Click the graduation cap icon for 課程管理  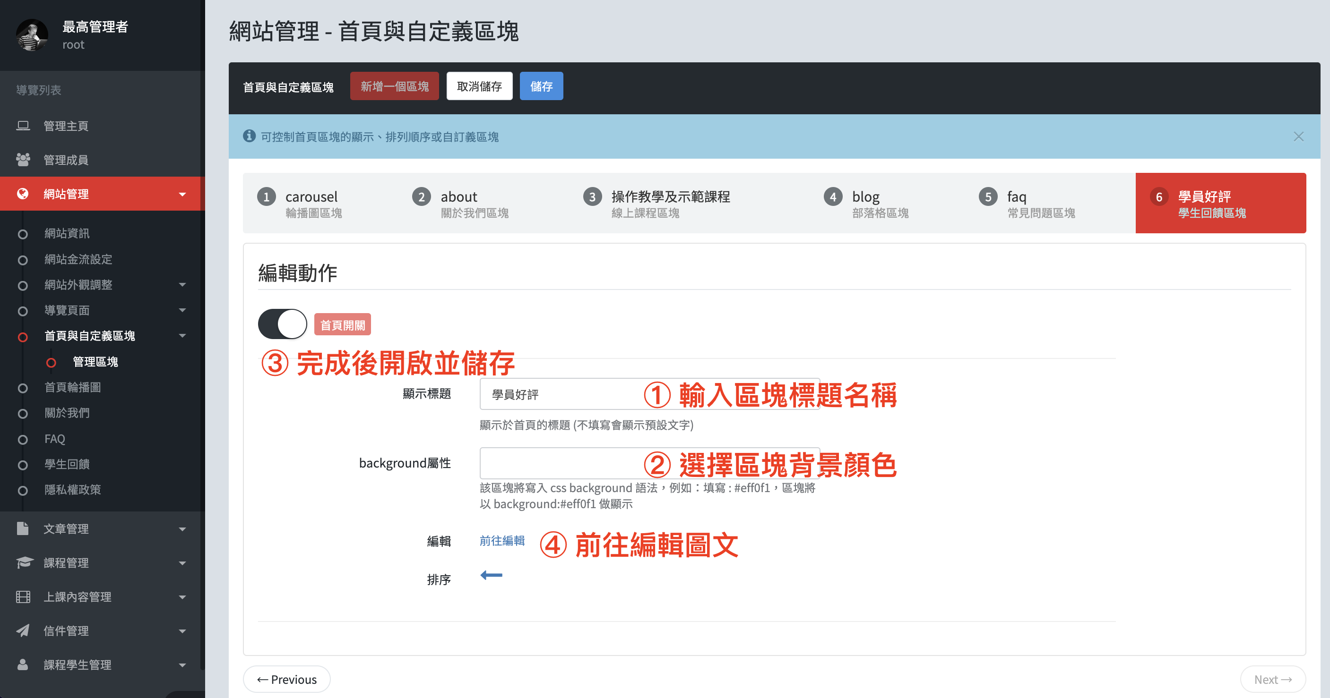point(24,562)
